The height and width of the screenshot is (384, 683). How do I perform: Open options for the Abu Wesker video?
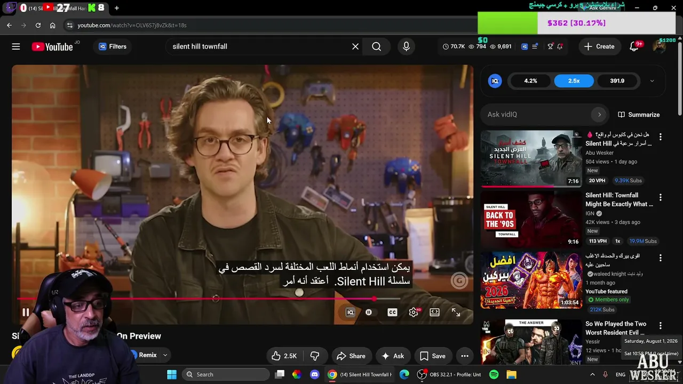pos(661,137)
